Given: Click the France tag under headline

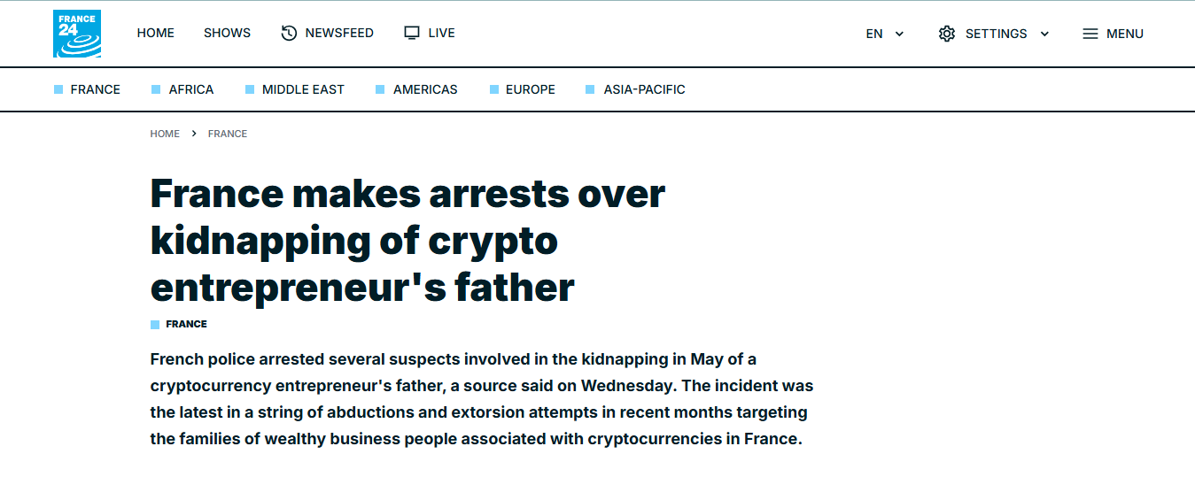Looking at the screenshot, I should pyautogui.click(x=186, y=324).
